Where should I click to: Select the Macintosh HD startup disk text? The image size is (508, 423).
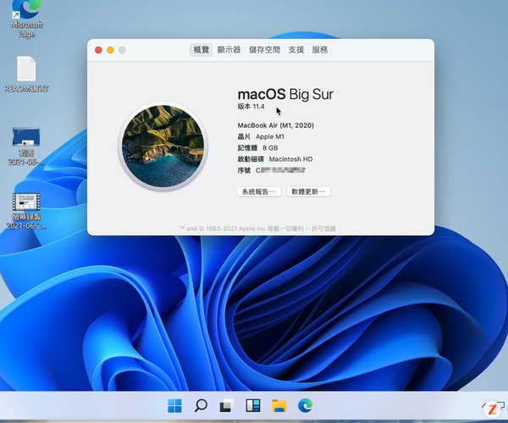(291, 159)
